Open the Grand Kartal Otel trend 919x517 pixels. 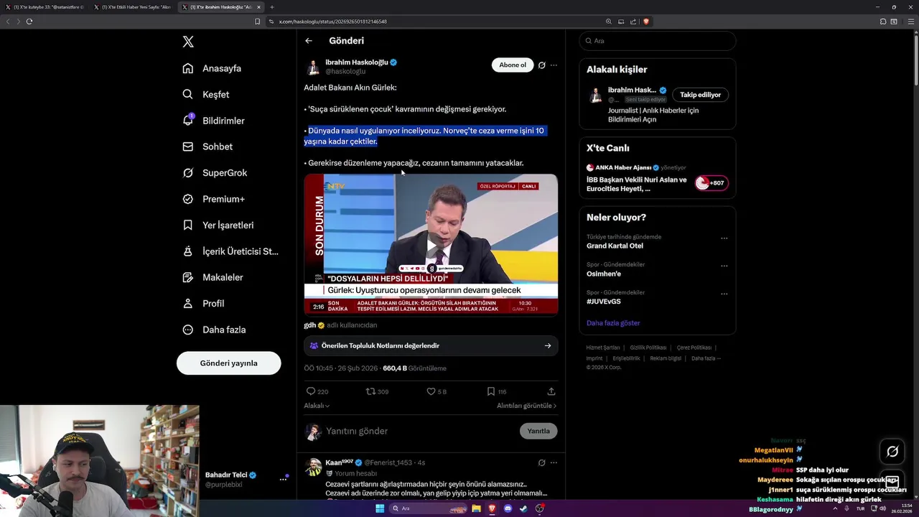[615, 246]
